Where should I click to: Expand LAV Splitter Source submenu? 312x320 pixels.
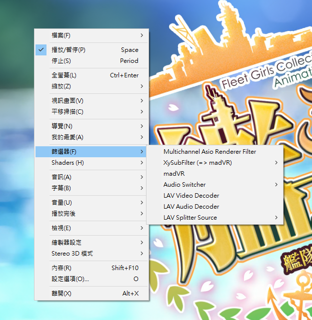coord(215,218)
